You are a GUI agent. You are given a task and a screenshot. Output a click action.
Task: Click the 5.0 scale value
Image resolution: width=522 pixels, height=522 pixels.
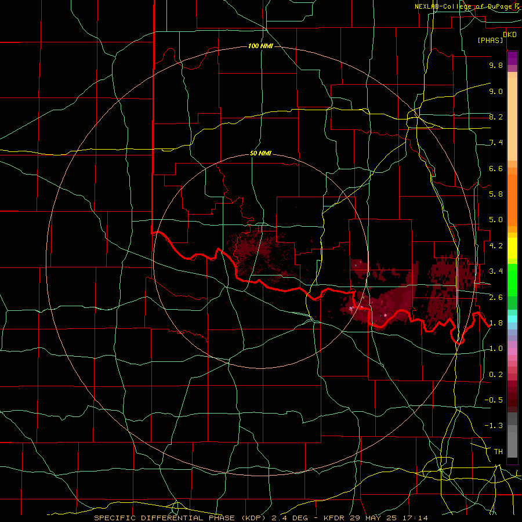coord(496,220)
